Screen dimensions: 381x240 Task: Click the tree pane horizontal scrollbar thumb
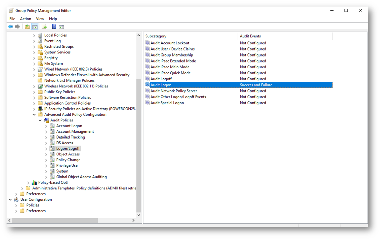(x=55, y=220)
